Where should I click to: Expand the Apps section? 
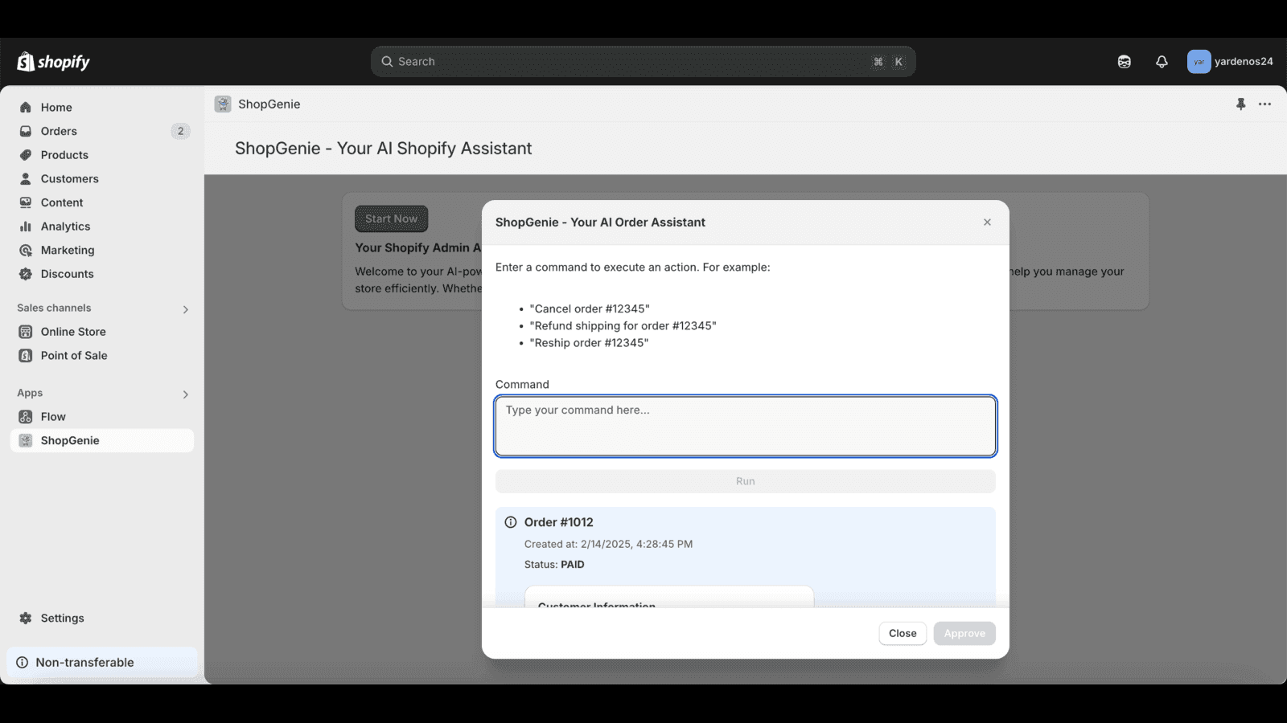pyautogui.click(x=185, y=394)
